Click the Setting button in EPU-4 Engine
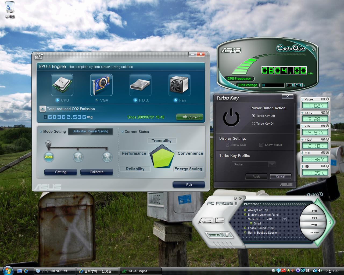The image size is (344, 275). 61,172
